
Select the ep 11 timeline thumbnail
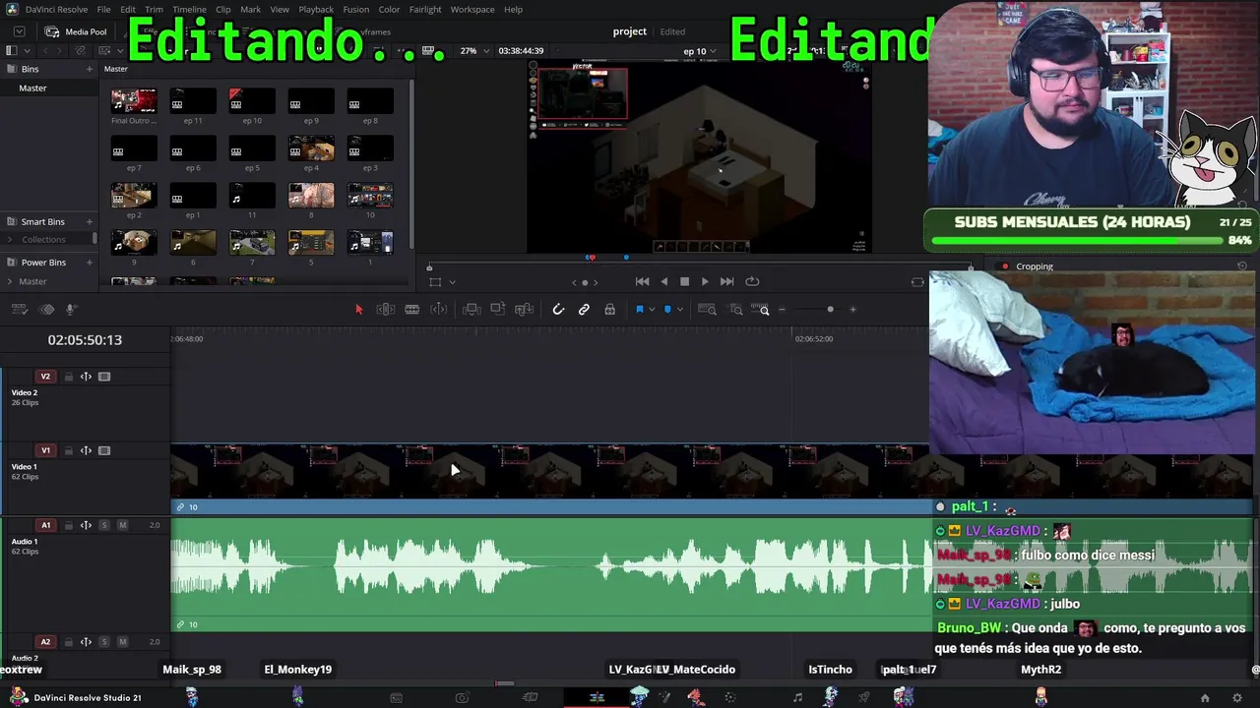point(193,100)
